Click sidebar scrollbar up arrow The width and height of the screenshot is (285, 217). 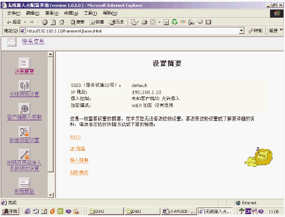point(51,54)
